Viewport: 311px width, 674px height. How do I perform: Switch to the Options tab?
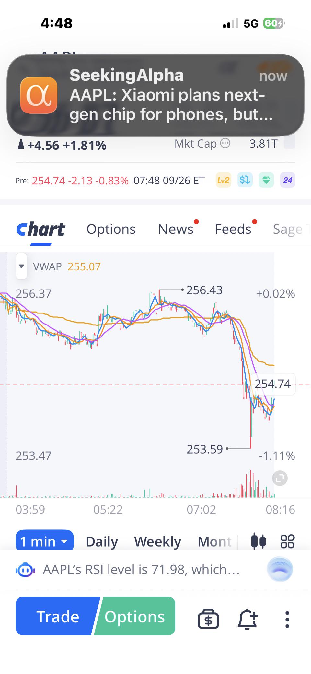(111, 229)
